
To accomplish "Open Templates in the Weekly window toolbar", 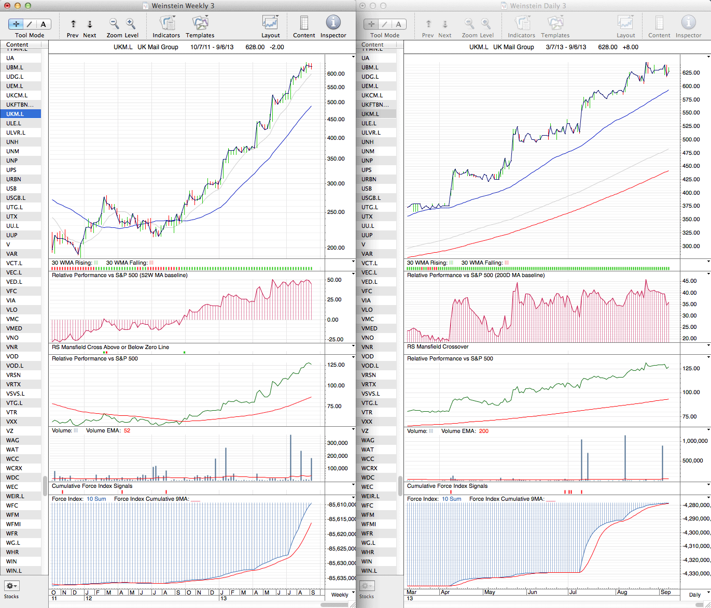I will [x=200, y=23].
